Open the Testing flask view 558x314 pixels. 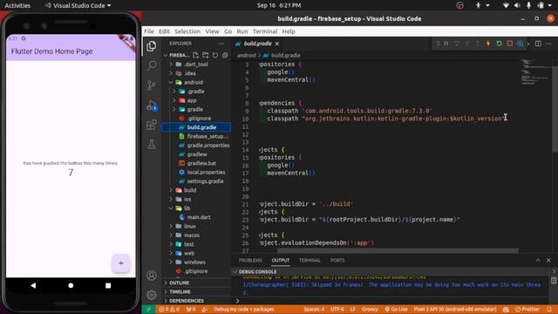[x=152, y=144]
